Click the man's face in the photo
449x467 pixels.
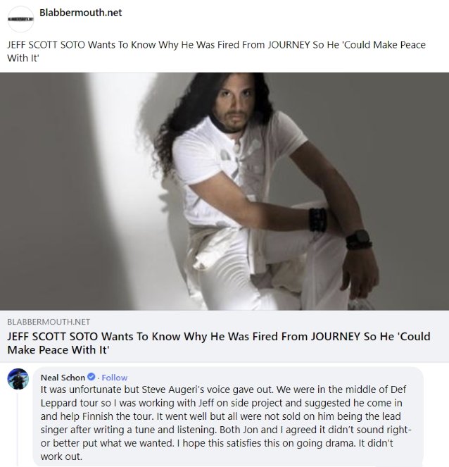click(x=235, y=103)
